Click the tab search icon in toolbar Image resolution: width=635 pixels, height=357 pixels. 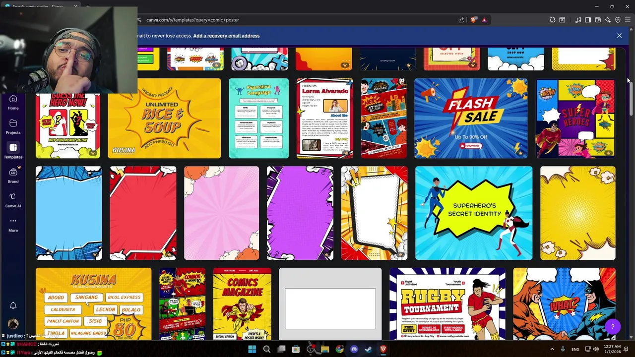pyautogui.click(x=562, y=20)
